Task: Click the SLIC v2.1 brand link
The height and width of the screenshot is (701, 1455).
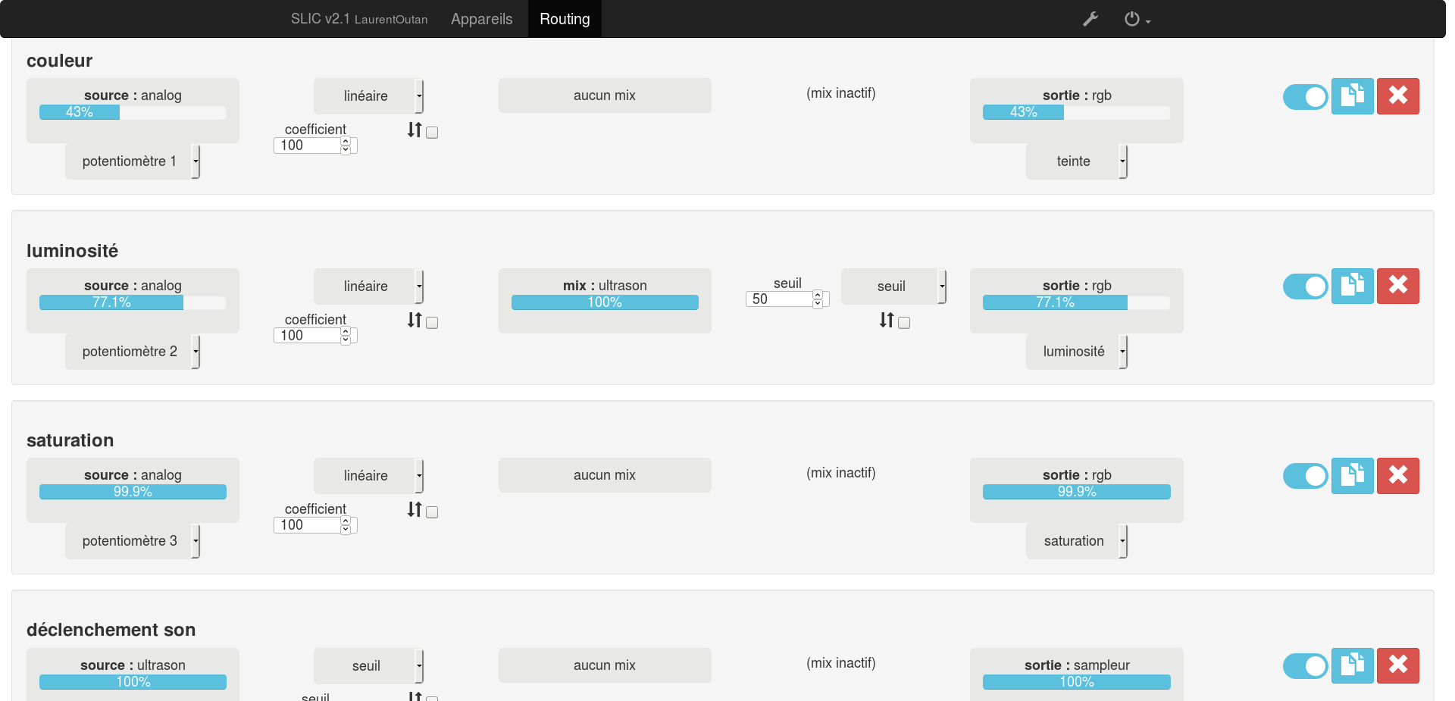Action: (x=359, y=19)
